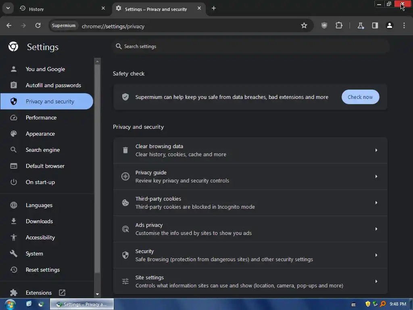Click the Downloads arrow icon in sidebar
The width and height of the screenshot is (413, 310).
[13, 221]
